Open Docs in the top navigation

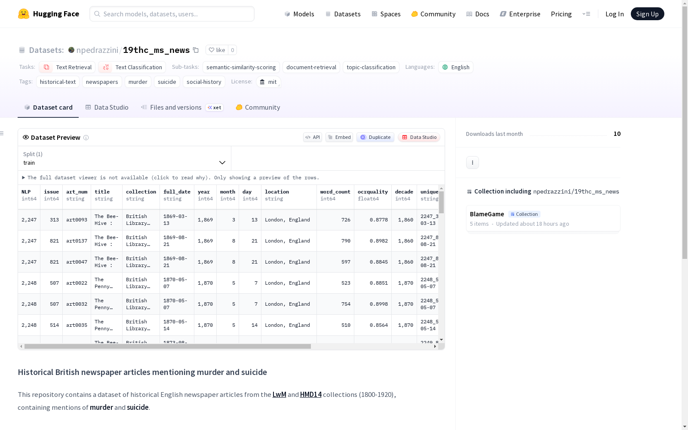pyautogui.click(x=478, y=14)
